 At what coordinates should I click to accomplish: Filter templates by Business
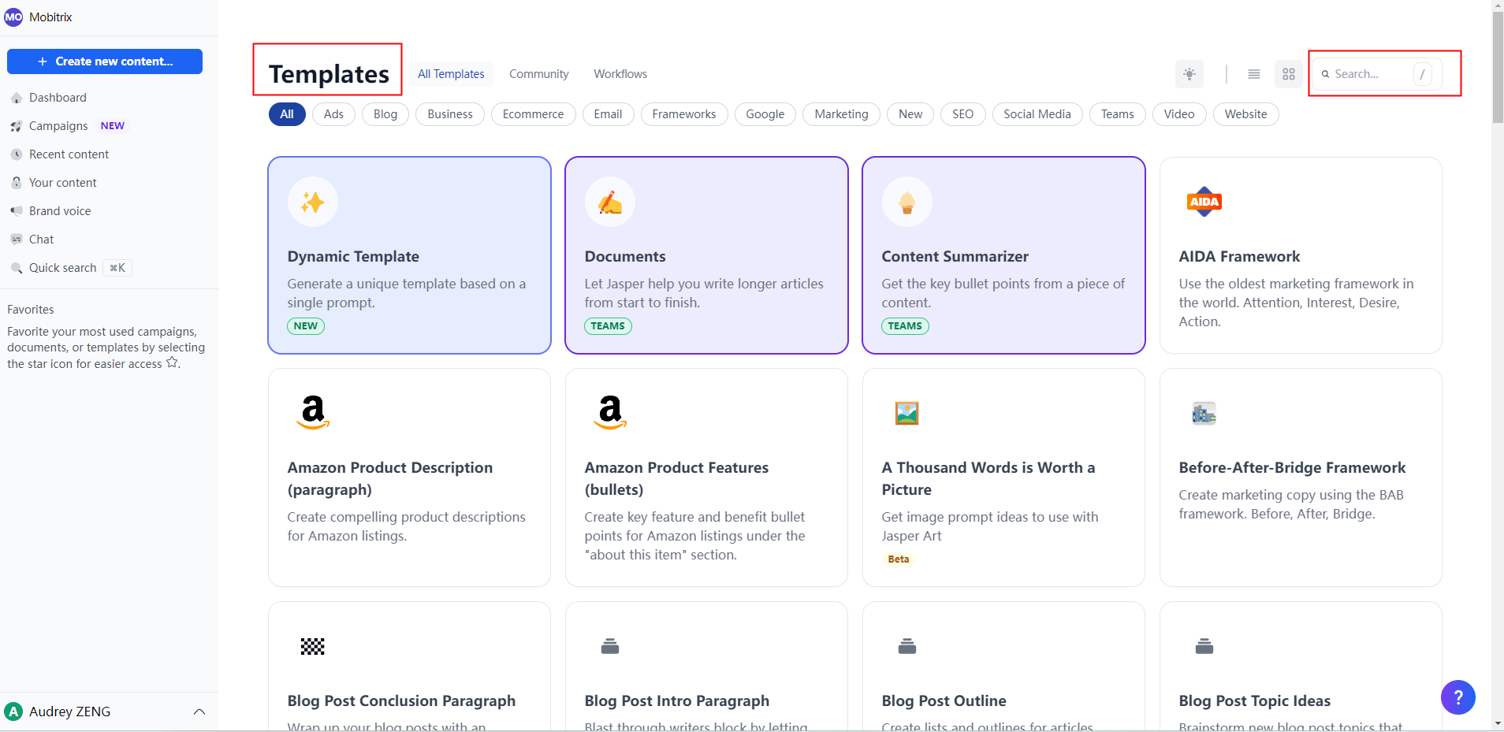450,114
